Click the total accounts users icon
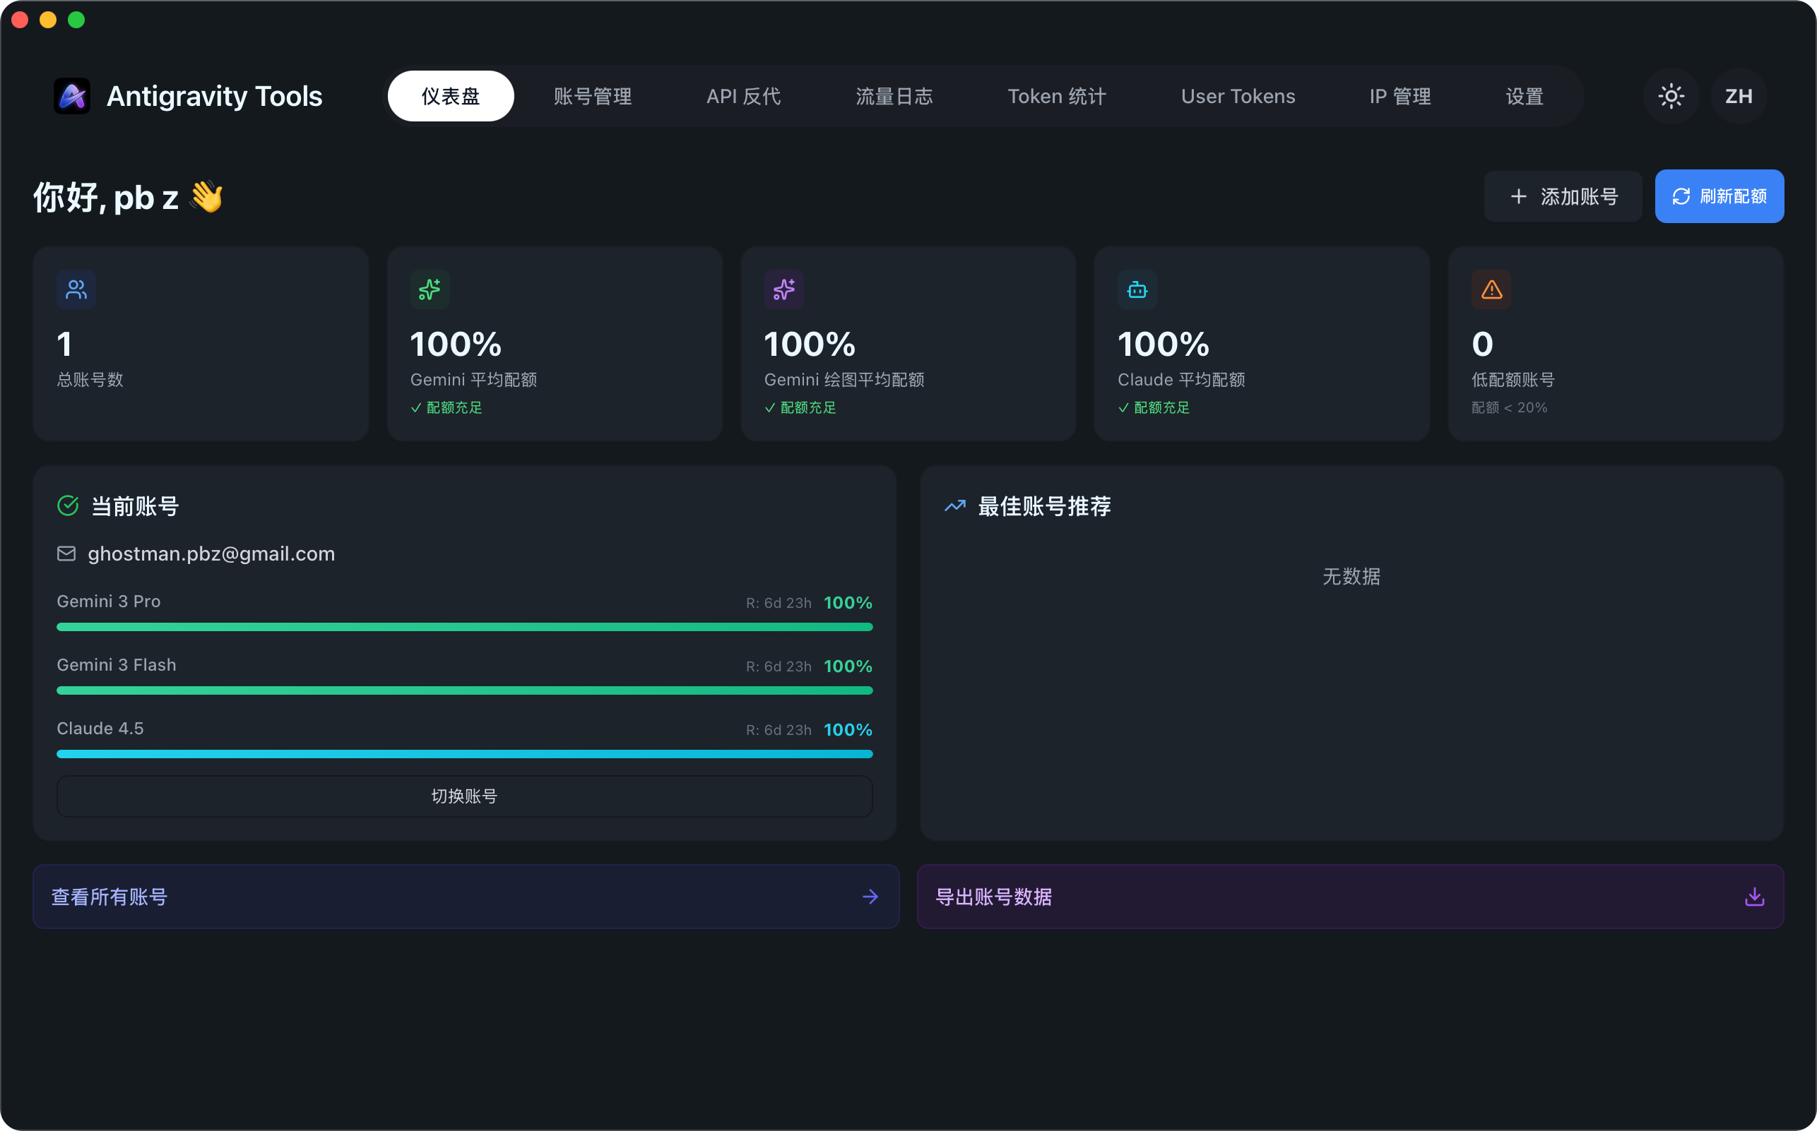 click(x=76, y=289)
